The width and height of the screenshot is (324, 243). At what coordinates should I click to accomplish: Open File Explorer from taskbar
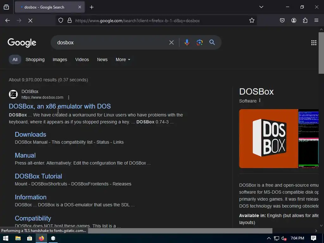pos(18,238)
